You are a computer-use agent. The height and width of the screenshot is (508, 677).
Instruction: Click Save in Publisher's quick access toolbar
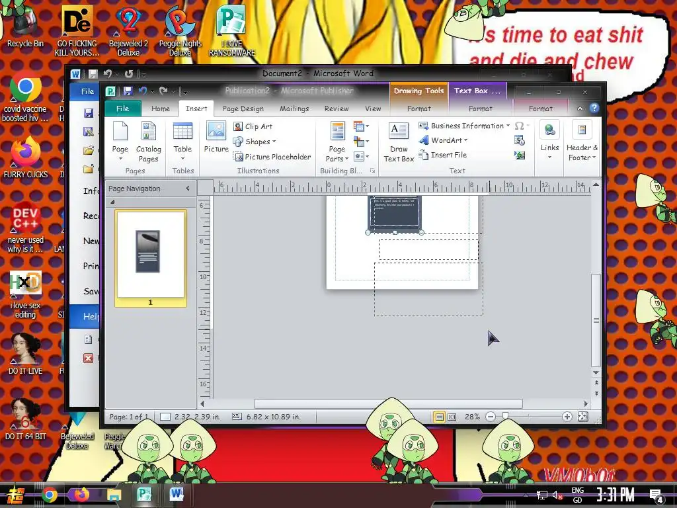[128, 91]
